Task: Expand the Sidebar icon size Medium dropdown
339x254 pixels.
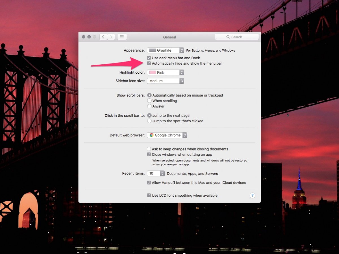Action: click(166, 81)
